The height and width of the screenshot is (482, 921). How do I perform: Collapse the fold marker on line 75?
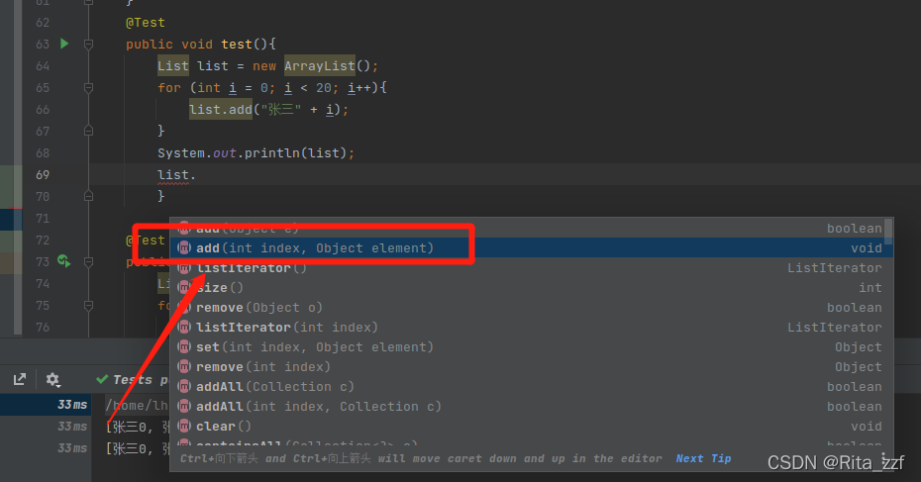tap(88, 305)
